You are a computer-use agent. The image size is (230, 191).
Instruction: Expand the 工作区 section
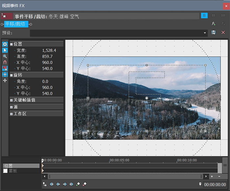click(x=11, y=114)
